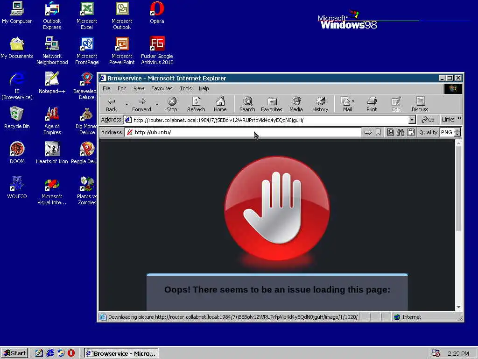The width and height of the screenshot is (478, 359).
Task: Select the Outlook Express desktop icon
Action: click(52, 15)
